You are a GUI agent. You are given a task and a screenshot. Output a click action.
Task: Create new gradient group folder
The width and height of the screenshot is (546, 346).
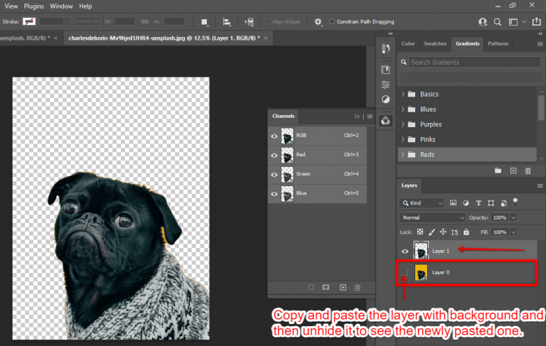[496, 171]
